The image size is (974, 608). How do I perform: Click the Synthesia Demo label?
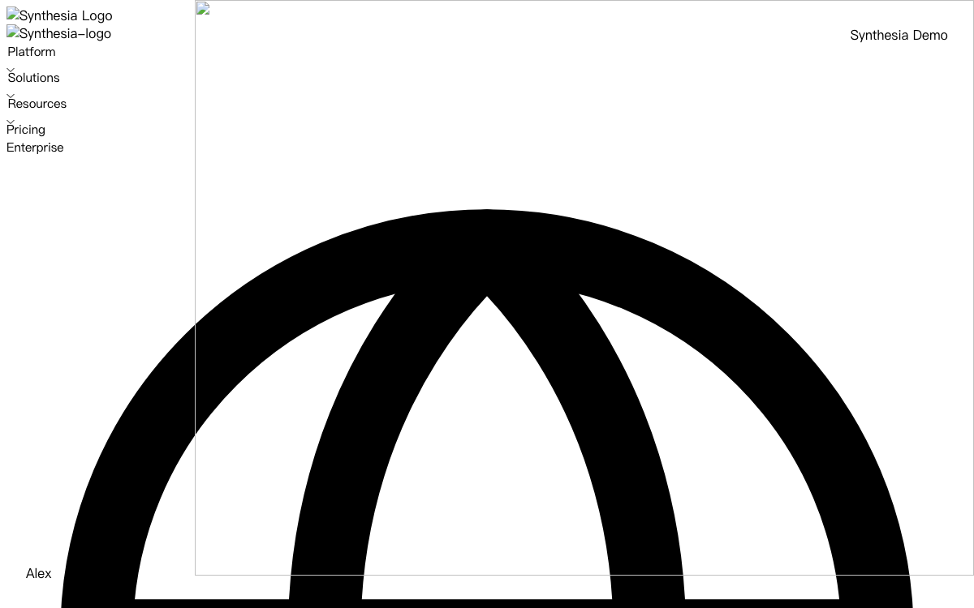pyautogui.click(x=899, y=35)
